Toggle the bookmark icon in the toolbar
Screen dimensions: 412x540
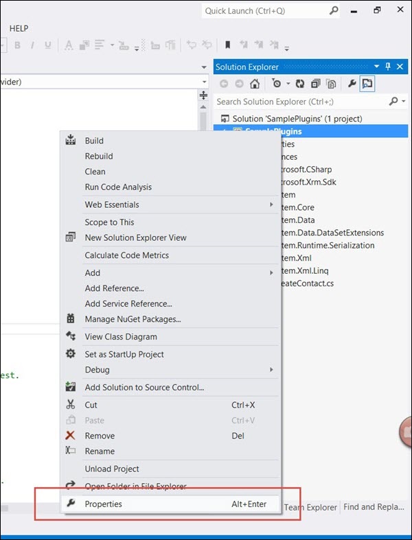click(227, 45)
